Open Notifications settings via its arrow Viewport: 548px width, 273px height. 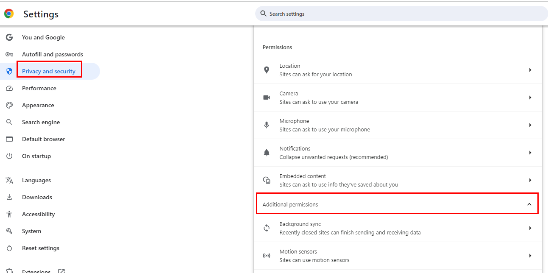530,153
